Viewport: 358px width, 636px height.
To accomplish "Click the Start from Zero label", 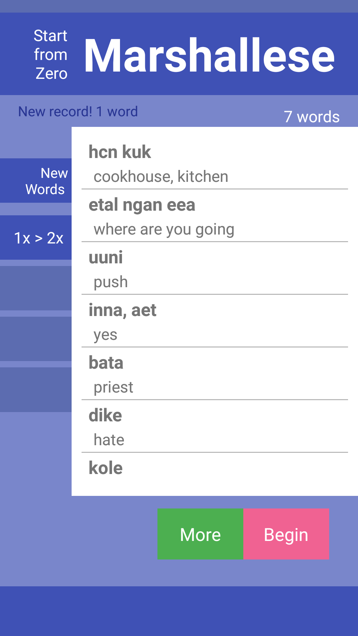I will coord(50,54).
